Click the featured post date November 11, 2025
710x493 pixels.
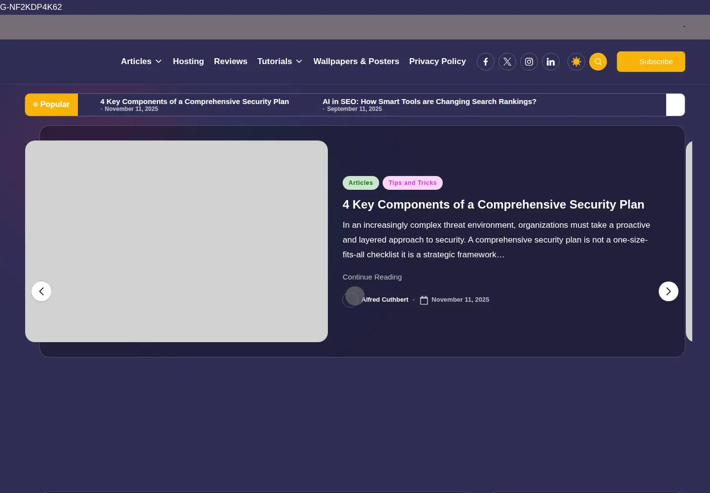tap(461, 300)
